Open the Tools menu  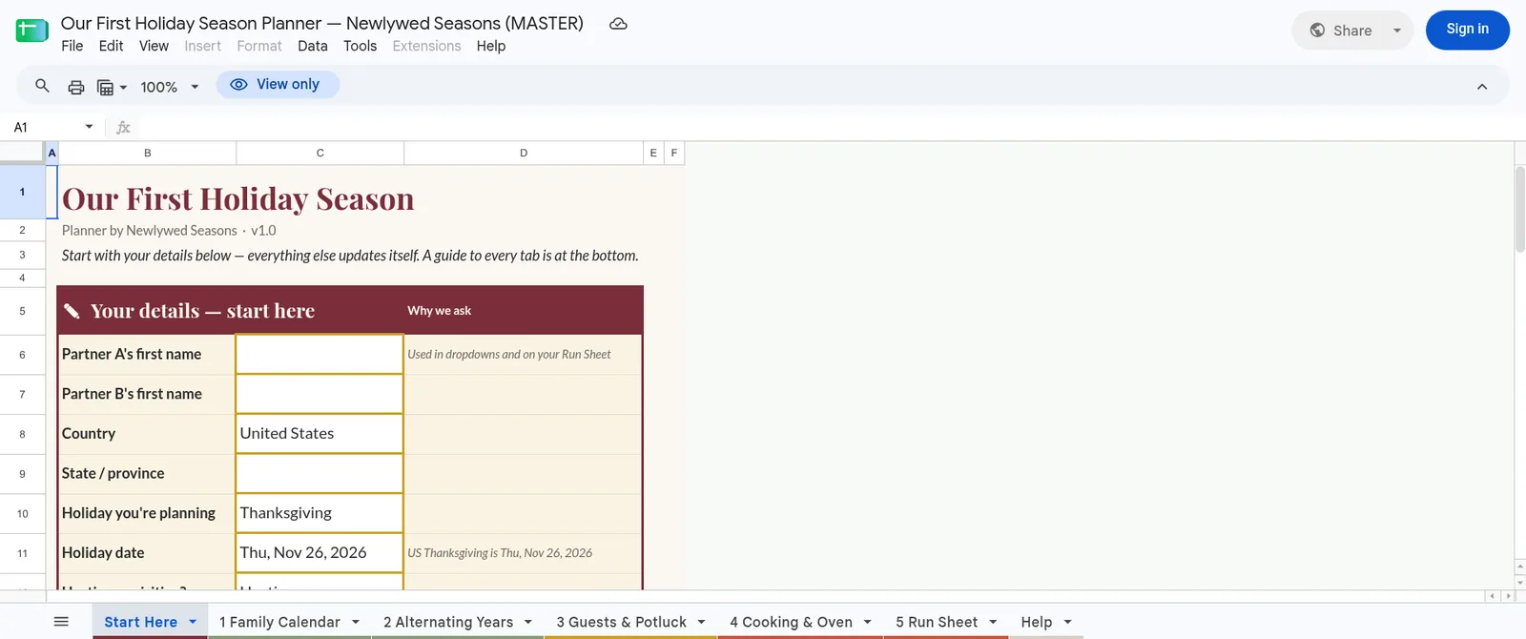pos(360,46)
